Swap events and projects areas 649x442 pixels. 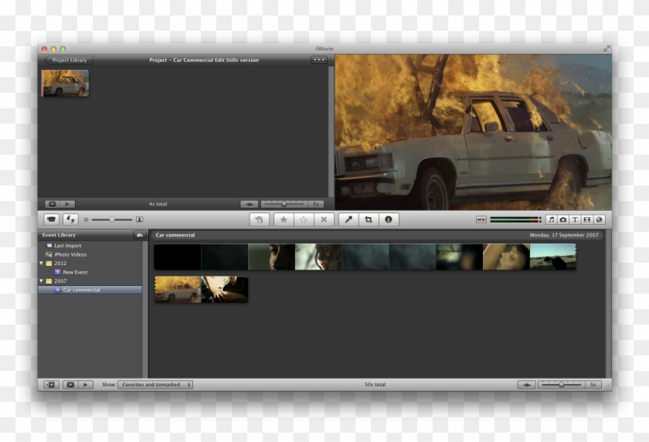click(x=70, y=219)
